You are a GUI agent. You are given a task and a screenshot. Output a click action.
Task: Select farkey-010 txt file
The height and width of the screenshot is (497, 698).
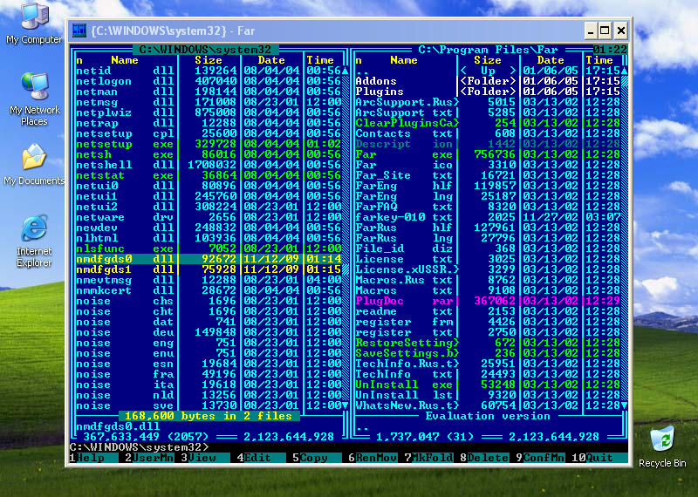488,217
